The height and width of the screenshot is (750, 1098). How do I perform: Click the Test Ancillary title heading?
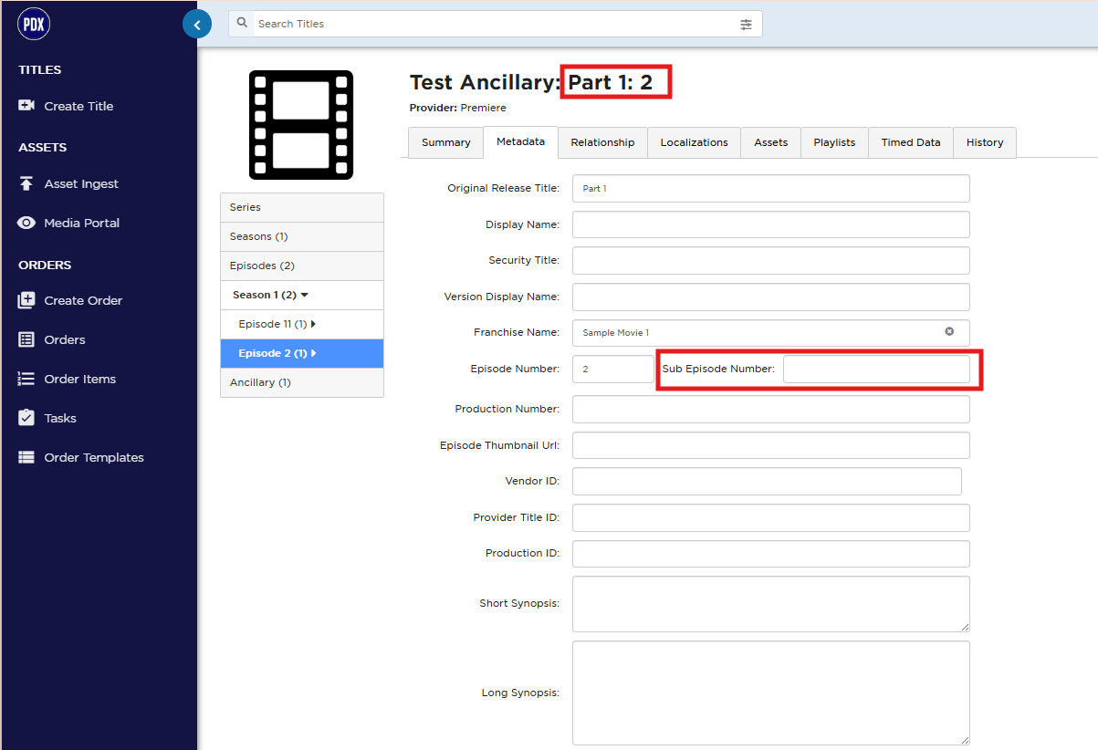click(x=531, y=82)
